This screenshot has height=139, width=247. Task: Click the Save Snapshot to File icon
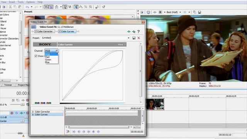pos(200,12)
